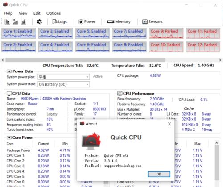
Task: Click the Current column header
Action: coord(43,144)
